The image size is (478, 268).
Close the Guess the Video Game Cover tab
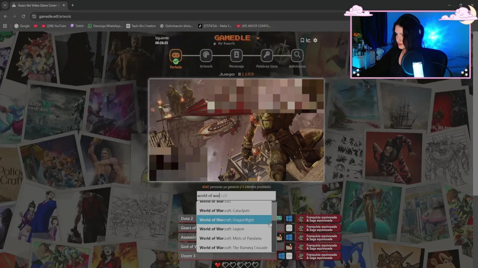[x=63, y=5]
